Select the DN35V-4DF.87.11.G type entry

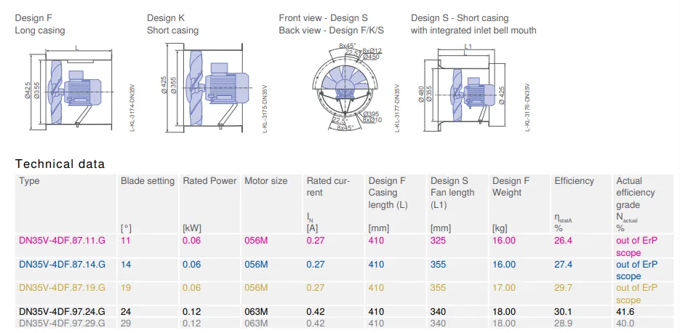tap(62, 240)
